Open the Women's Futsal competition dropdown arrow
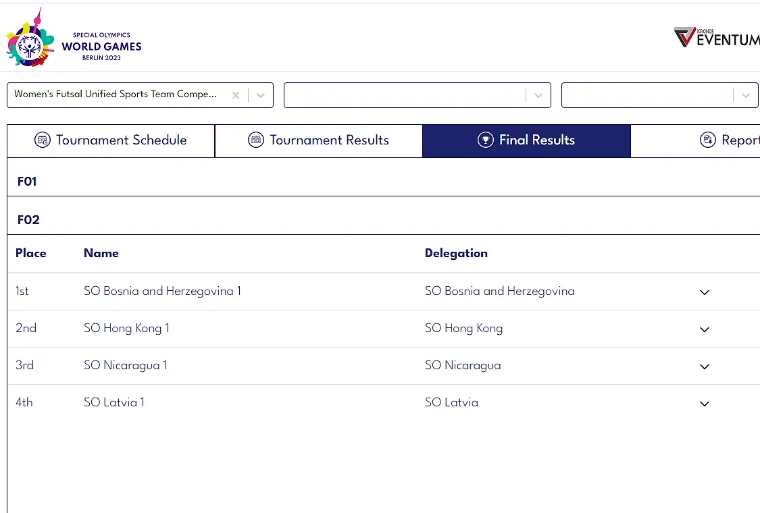Screen dimensions: 760x513 (x=261, y=95)
